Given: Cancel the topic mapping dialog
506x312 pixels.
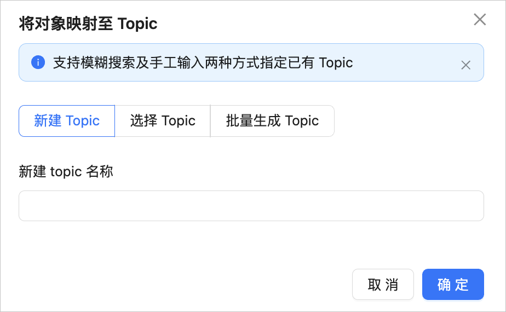Looking at the screenshot, I should coord(383,284).
